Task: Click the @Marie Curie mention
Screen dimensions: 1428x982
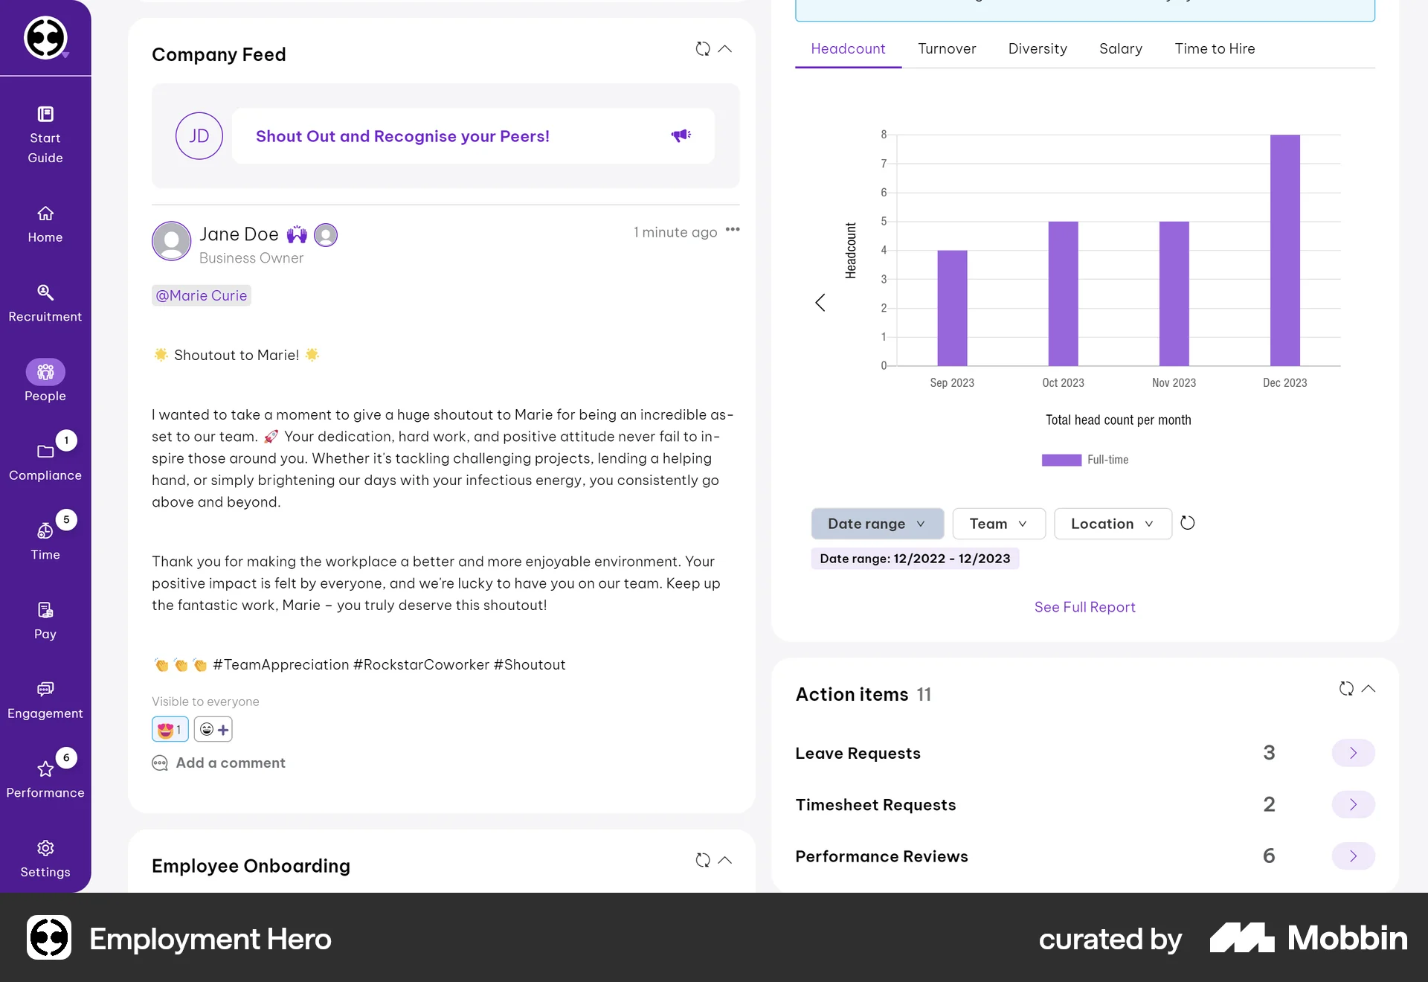Action: coord(201,295)
